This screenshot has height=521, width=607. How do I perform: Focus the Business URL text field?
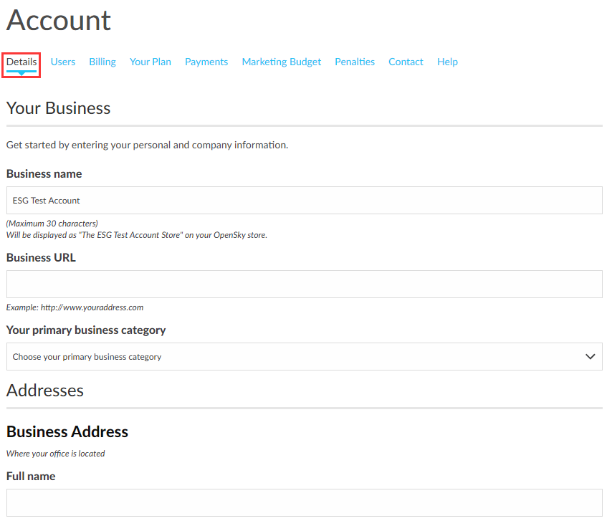coord(304,285)
